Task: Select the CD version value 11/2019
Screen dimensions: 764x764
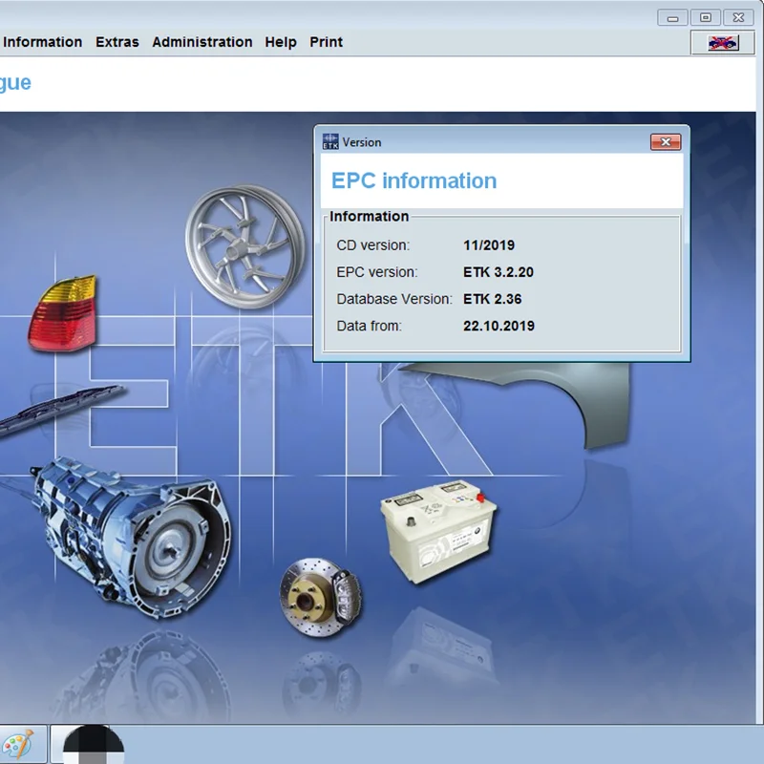Action: click(x=489, y=245)
